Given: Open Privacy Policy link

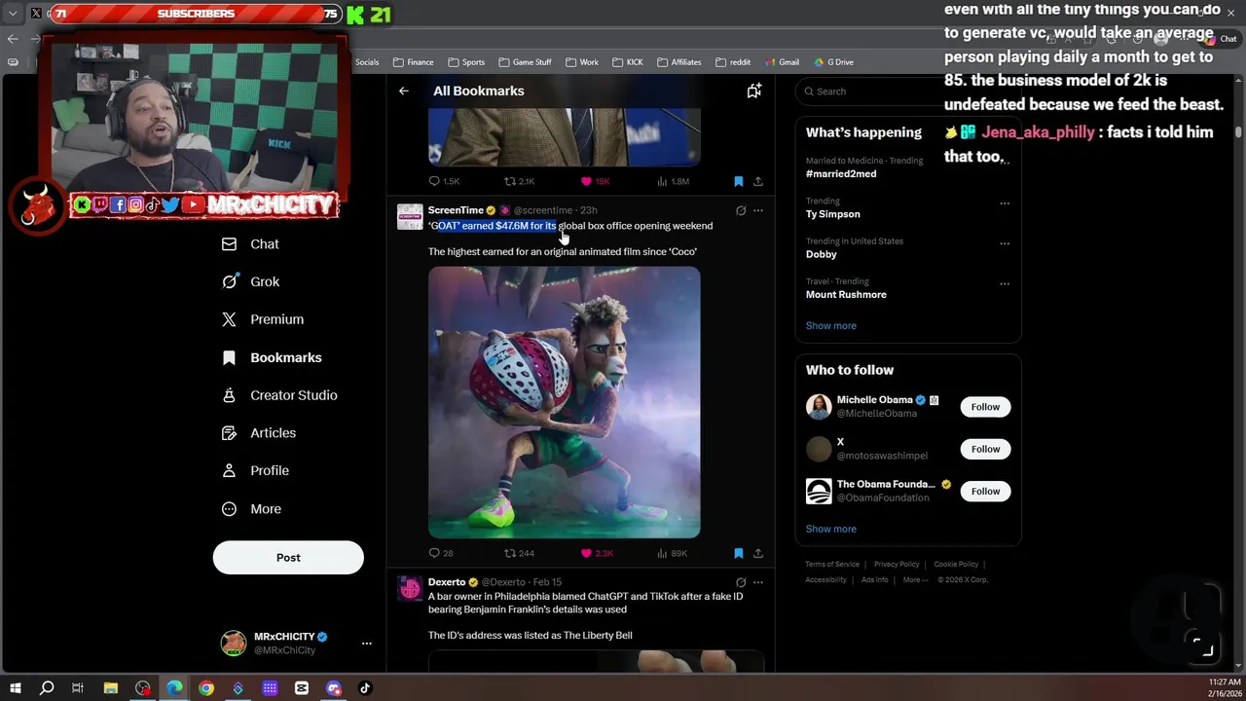Looking at the screenshot, I should point(897,565).
